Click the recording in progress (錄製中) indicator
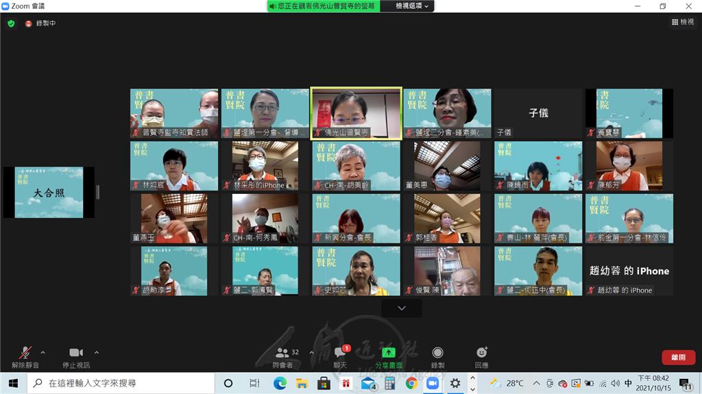The width and height of the screenshot is (702, 394). tap(40, 23)
